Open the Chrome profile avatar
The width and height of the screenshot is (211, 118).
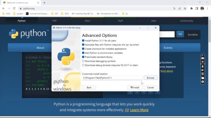coord(202,9)
